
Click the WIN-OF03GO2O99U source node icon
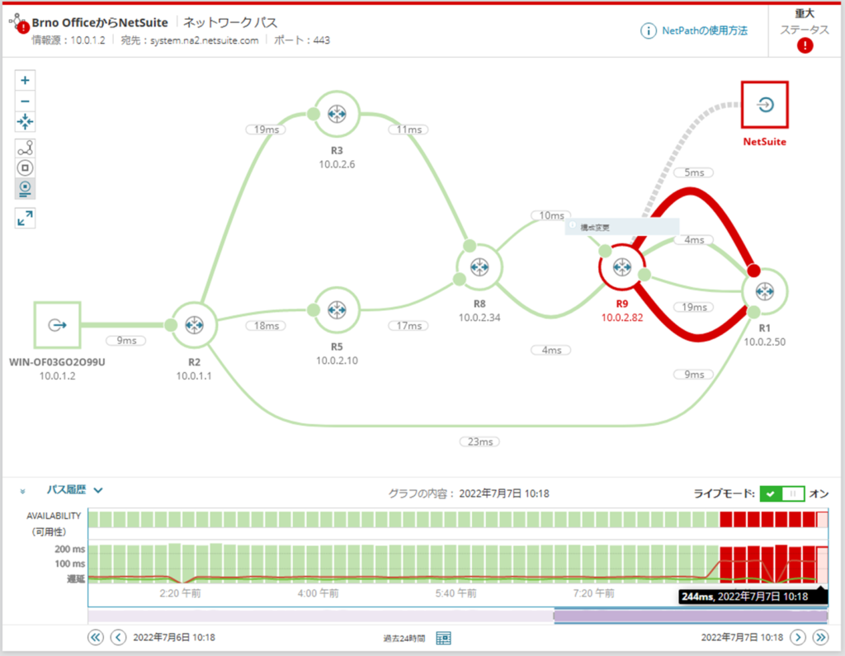(x=57, y=325)
